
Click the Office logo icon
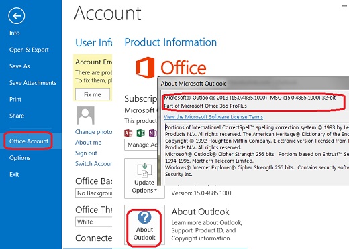(x=146, y=68)
